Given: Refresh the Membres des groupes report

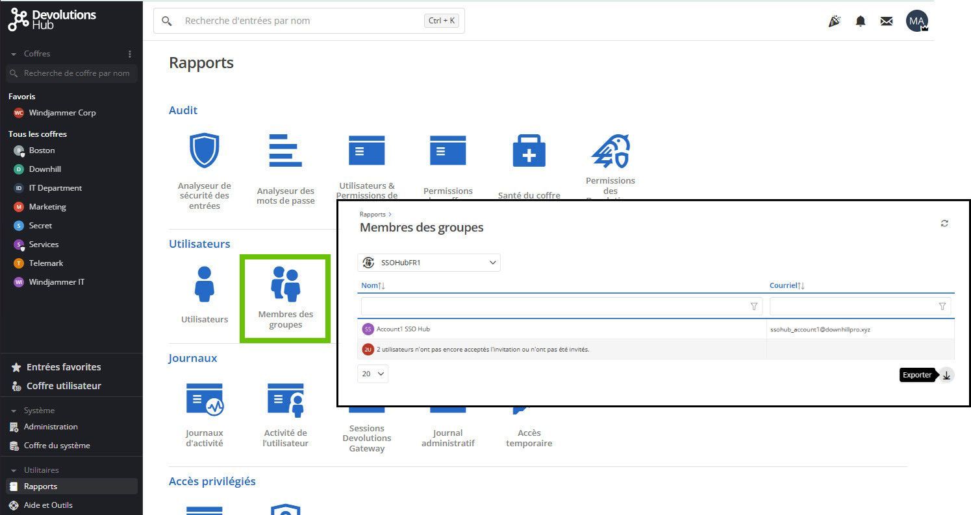Looking at the screenshot, I should coord(944,223).
